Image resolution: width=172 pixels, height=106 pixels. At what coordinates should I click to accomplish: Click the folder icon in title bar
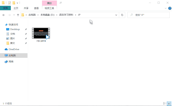point(3,3)
